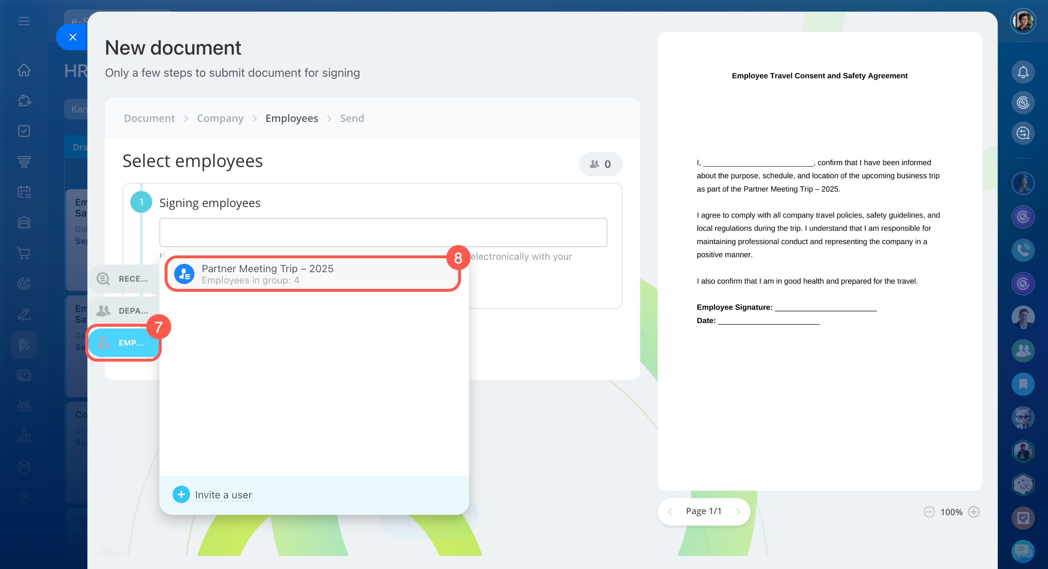
Task: Open the chat search bubble icon in right panel
Action: click(x=1023, y=133)
